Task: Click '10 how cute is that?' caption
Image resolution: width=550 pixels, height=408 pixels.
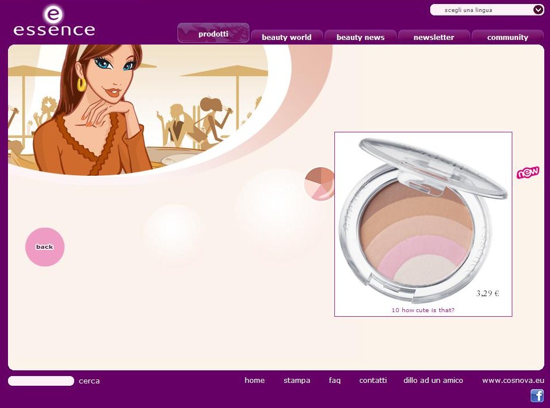Action: pos(423,310)
